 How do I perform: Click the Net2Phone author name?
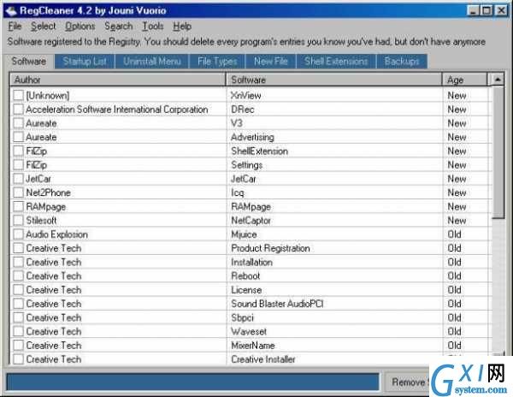[x=48, y=193]
